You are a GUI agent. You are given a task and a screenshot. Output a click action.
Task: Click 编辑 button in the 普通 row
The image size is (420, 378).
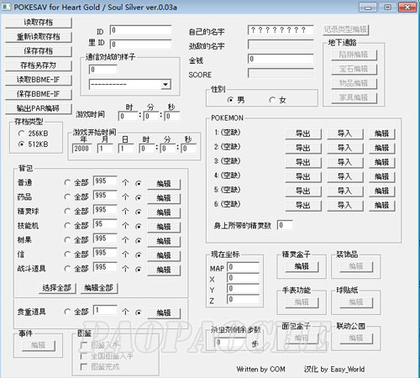point(164,184)
